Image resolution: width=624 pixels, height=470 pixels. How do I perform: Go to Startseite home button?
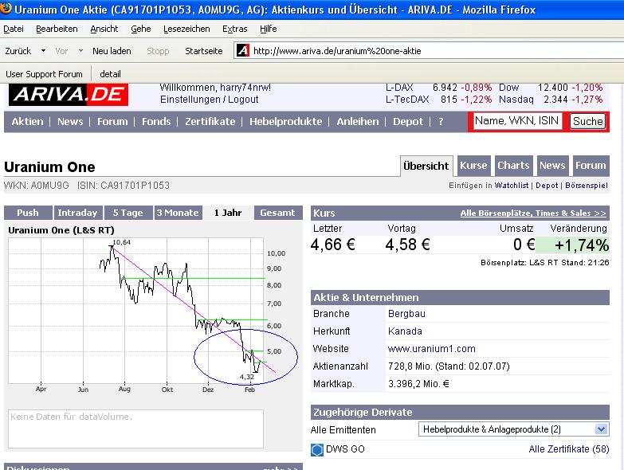coord(204,51)
